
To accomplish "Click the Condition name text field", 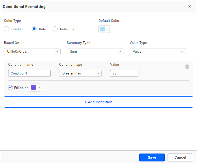I will point(29,73).
